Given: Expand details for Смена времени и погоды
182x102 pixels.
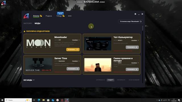Looking at the screenshot, I should pyautogui.click(x=135, y=63).
